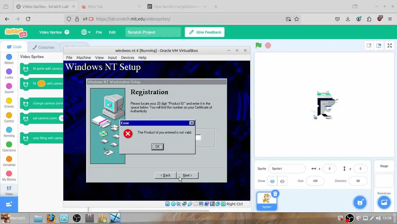Switch to small stage layout

coord(369,45)
